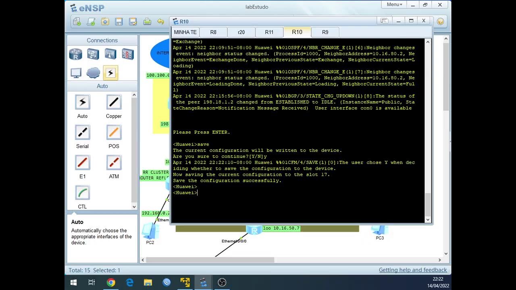This screenshot has width=516, height=290.
Task: Save the topology with floppy icon
Action: pos(119,22)
